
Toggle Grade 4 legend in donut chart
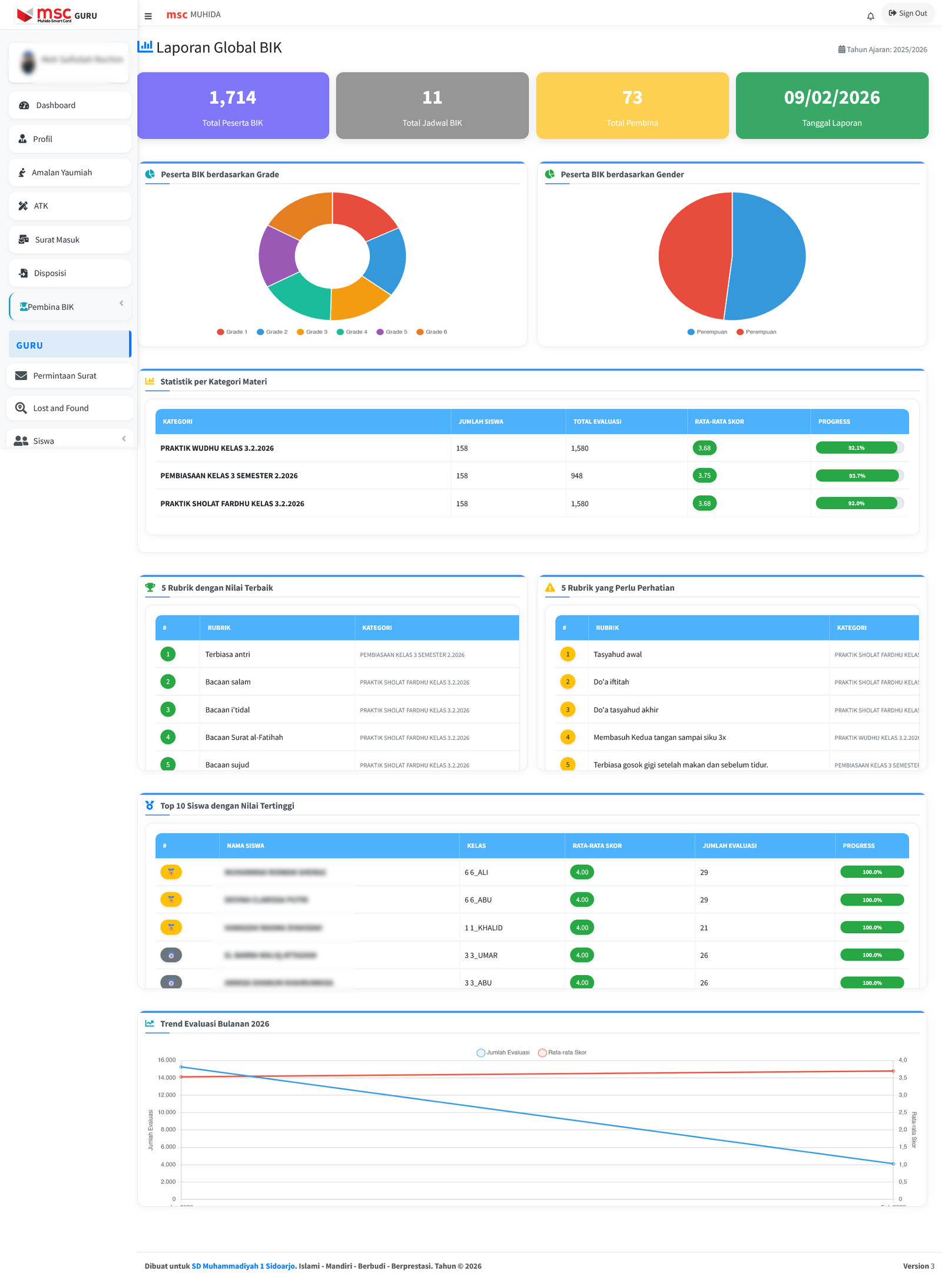(351, 332)
